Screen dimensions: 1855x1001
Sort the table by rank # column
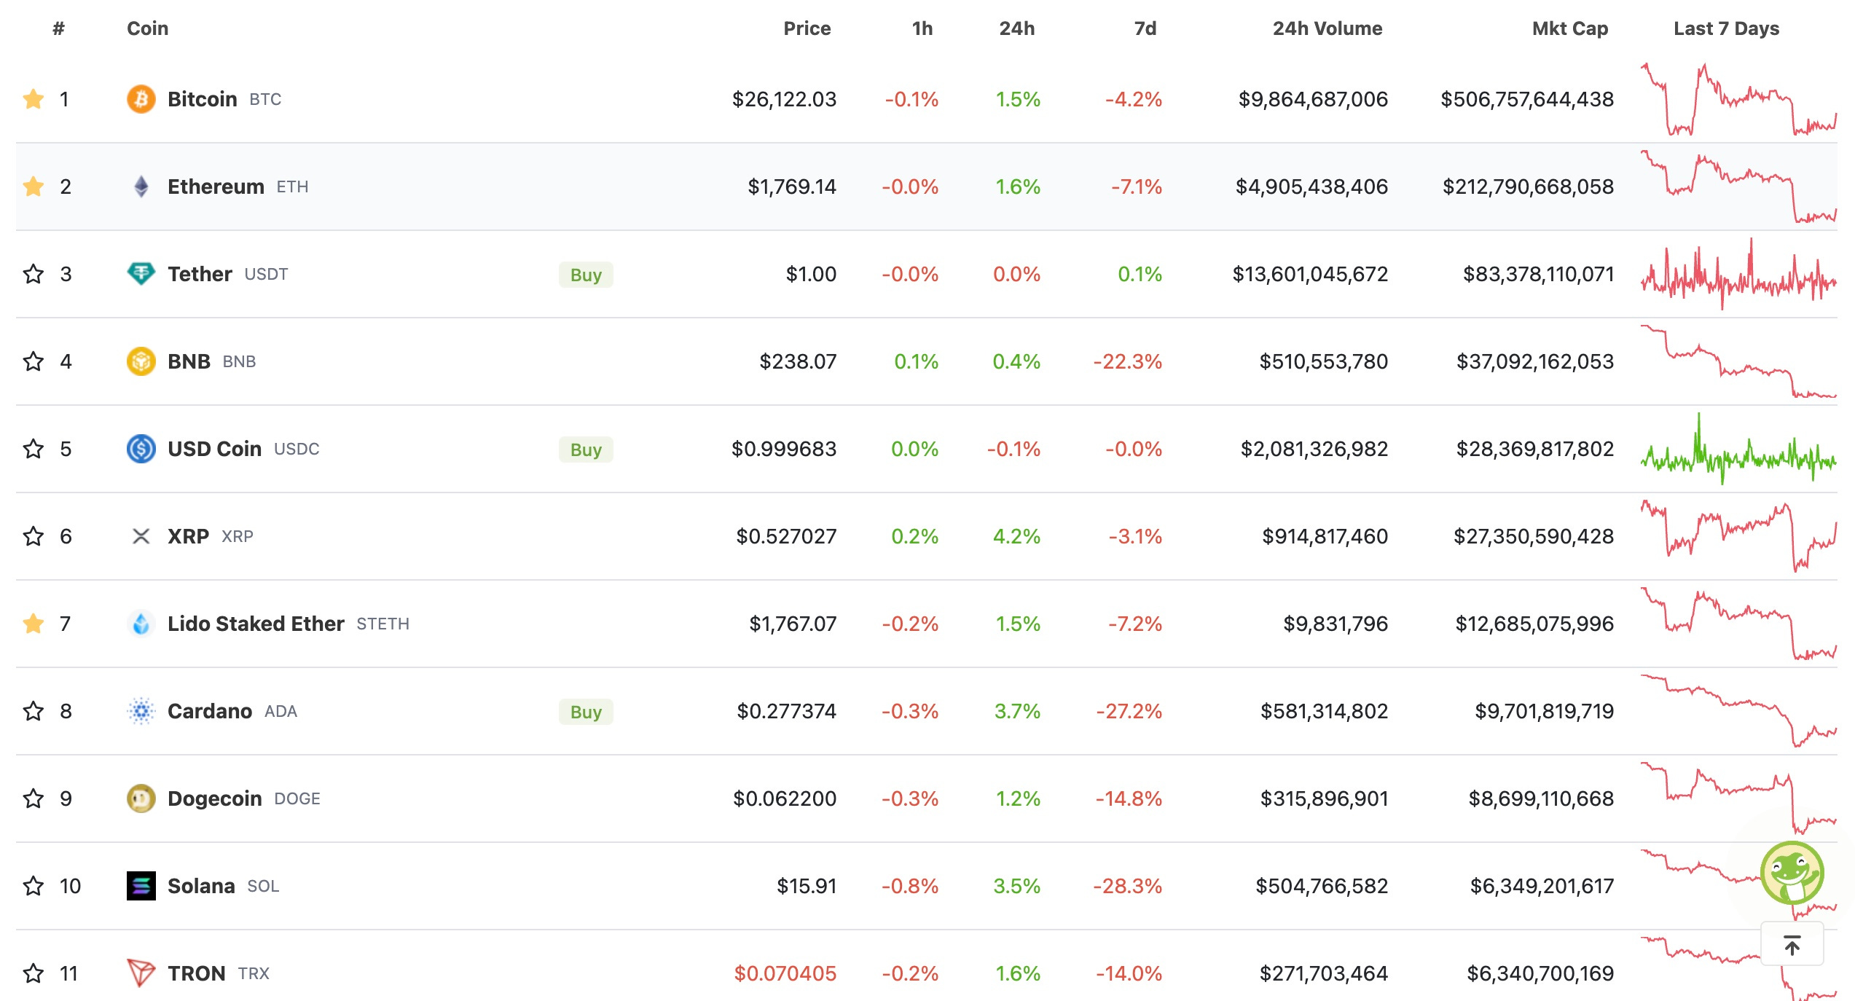[59, 28]
